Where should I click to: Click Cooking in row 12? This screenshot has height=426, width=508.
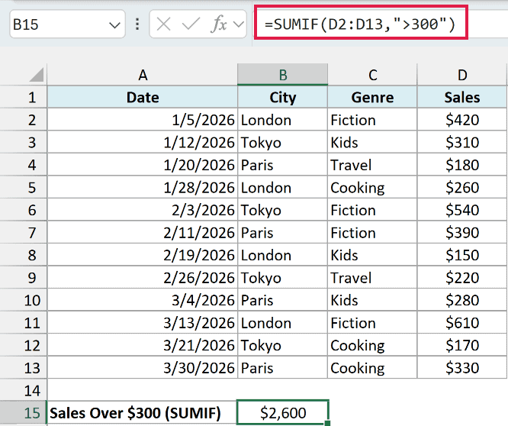pos(372,345)
